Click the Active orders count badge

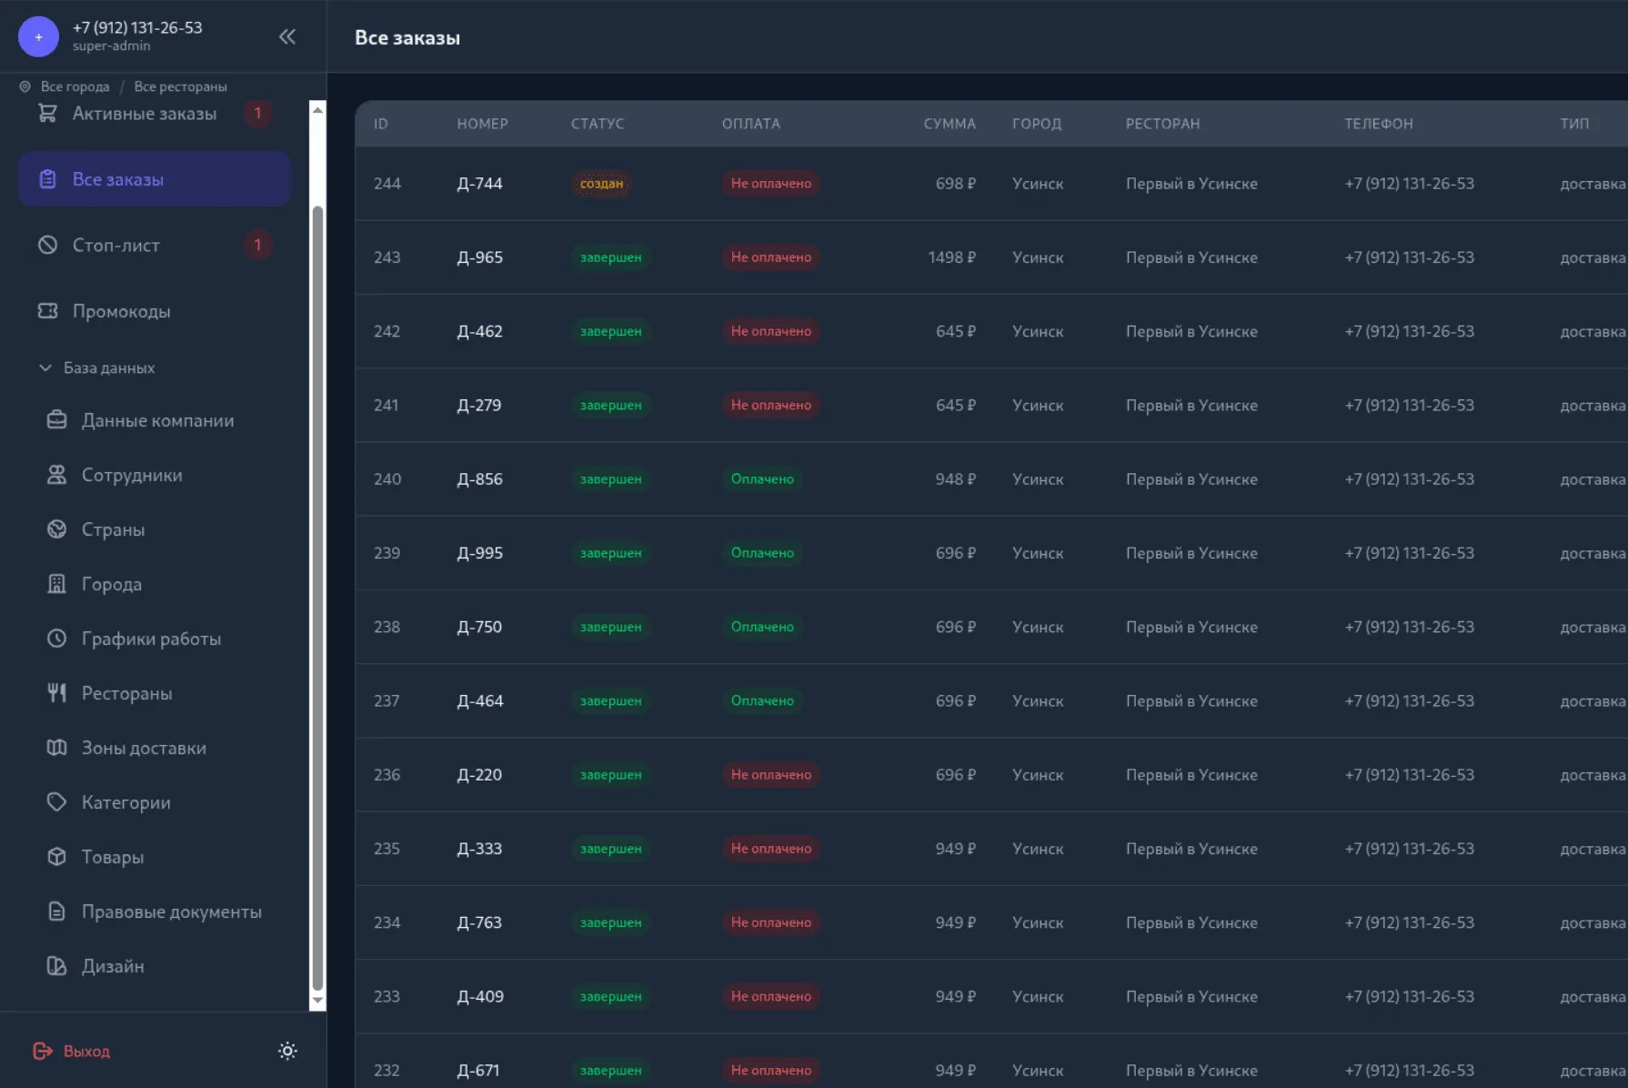coord(257,113)
